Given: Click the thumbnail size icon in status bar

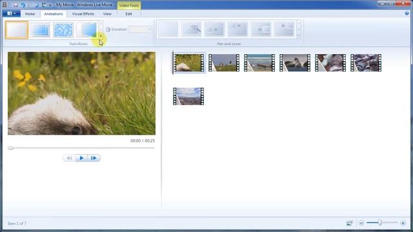Looking at the screenshot, I should (x=350, y=223).
